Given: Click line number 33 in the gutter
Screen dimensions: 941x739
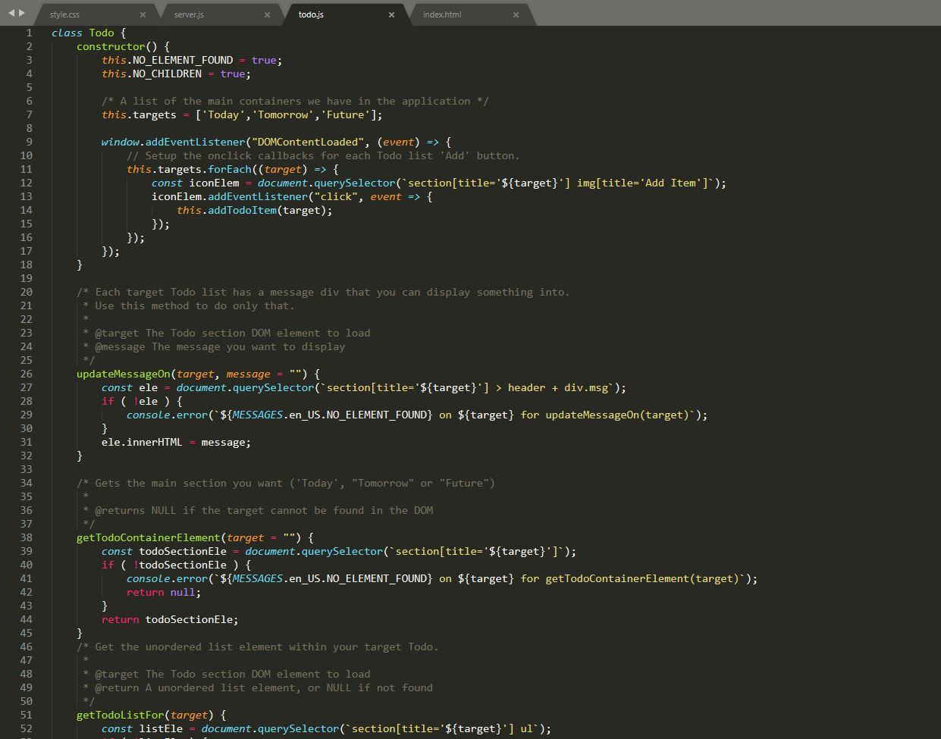Looking at the screenshot, I should [27, 469].
